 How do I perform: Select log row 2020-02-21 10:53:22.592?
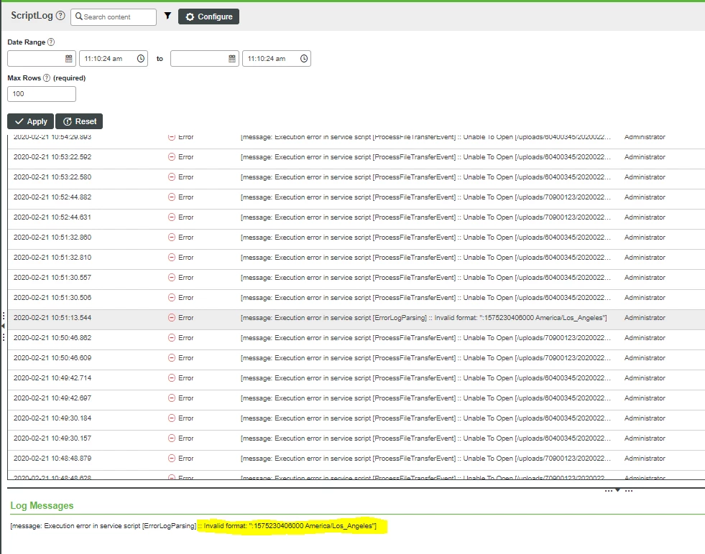coord(356,157)
